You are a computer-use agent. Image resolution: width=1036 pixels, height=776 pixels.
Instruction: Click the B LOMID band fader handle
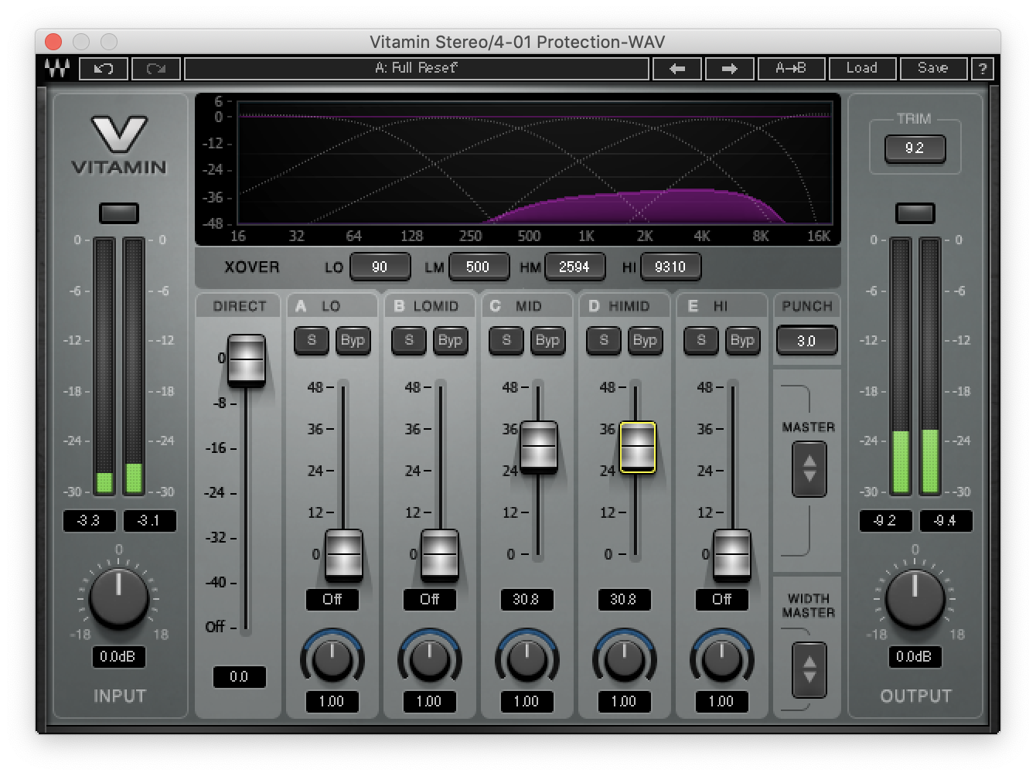(x=440, y=554)
